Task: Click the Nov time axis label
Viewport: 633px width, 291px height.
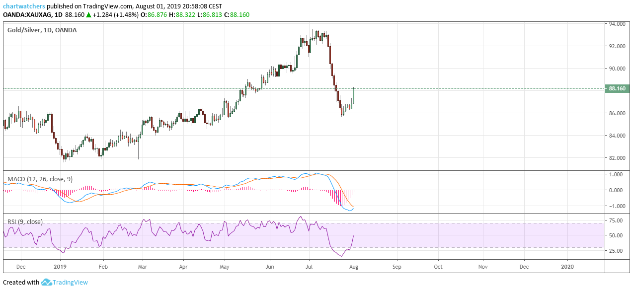Action: coord(482,266)
